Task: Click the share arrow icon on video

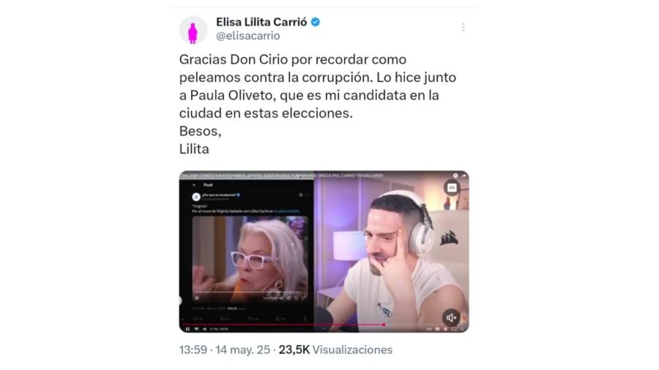Action: tap(463, 175)
